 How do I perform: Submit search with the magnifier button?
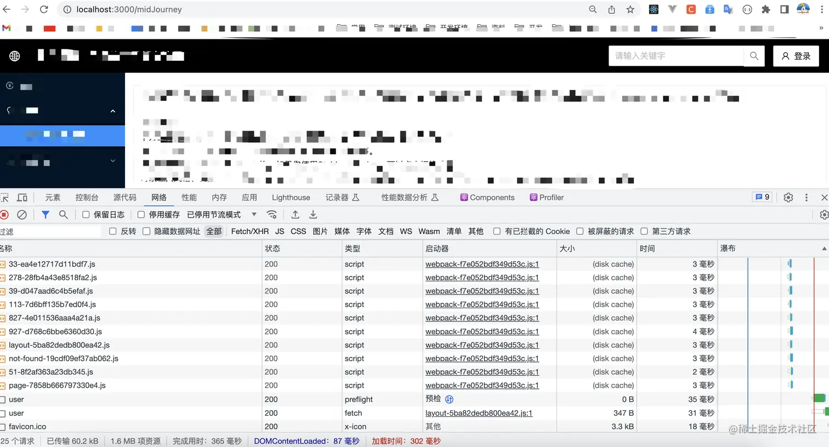click(x=754, y=56)
